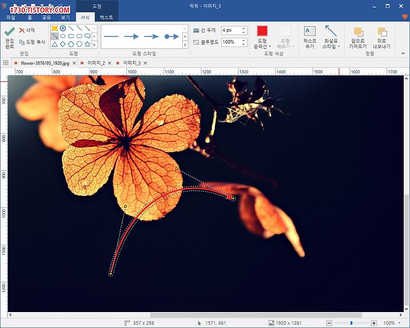
Task: Switch to the 서식 ribbon tab
Action: tap(85, 18)
